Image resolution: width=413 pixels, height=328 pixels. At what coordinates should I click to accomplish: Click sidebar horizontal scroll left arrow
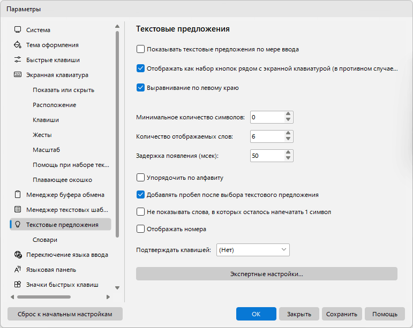click(12, 297)
